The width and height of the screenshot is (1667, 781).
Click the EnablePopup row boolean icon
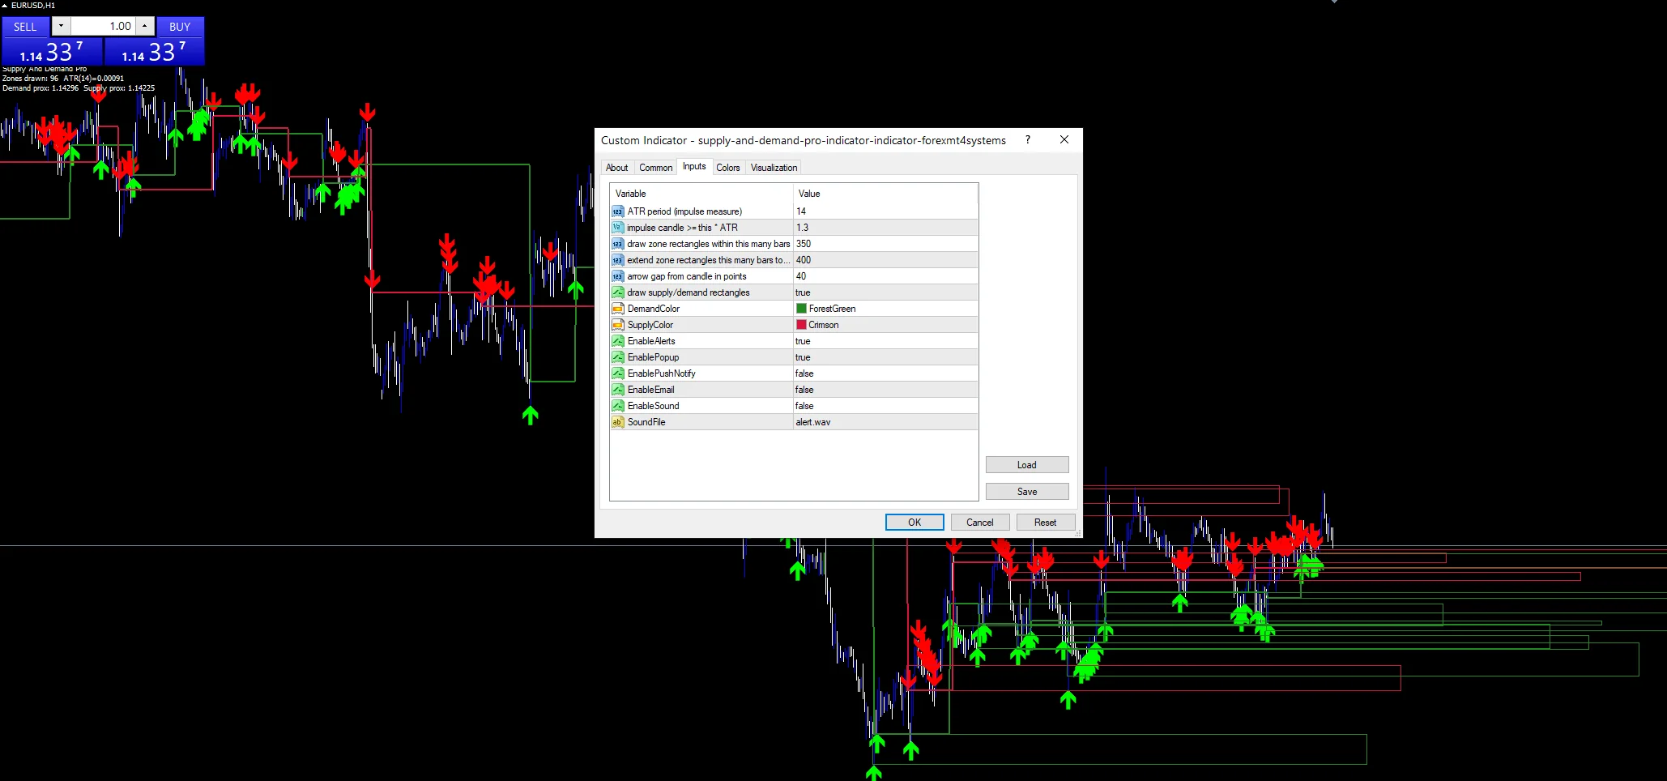[617, 357]
